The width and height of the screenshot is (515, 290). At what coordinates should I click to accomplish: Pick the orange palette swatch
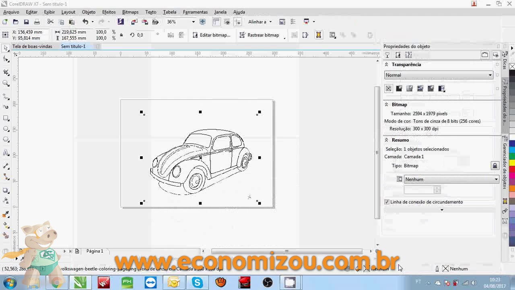pos(512,188)
